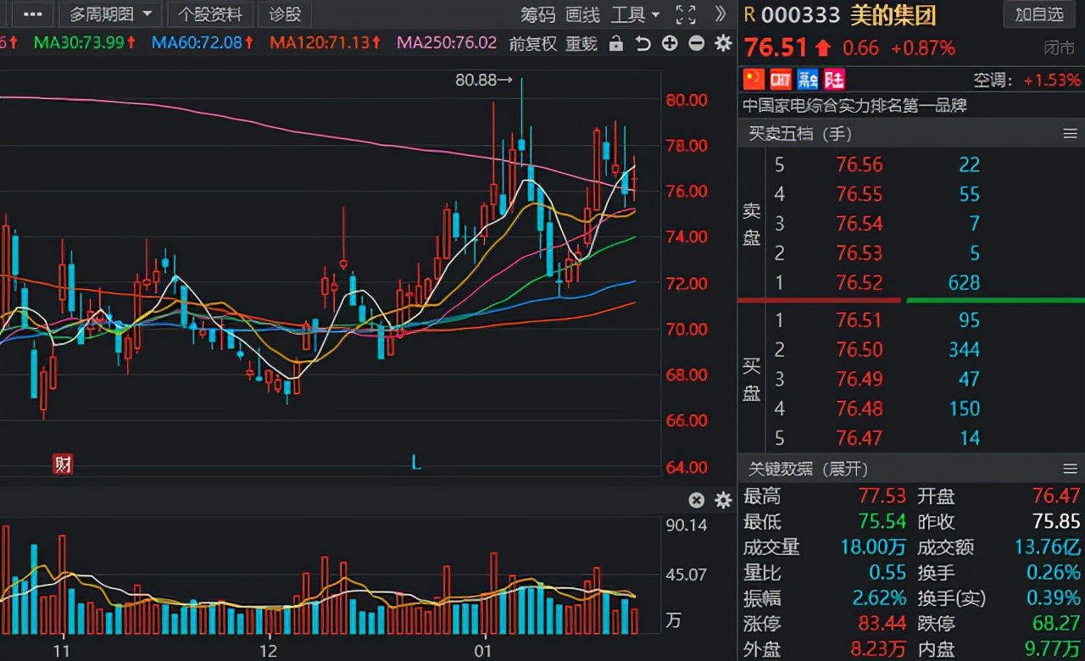Click the MA30:73.99 indicator label
This screenshot has width=1085, height=661.
click(x=84, y=42)
